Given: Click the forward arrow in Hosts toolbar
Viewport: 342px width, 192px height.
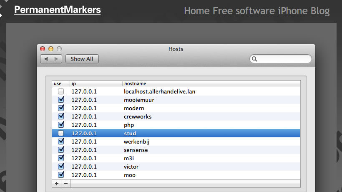Looking at the screenshot, I should click(x=57, y=59).
